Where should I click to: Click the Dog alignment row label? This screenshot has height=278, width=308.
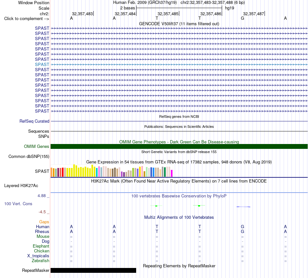point(45,241)
